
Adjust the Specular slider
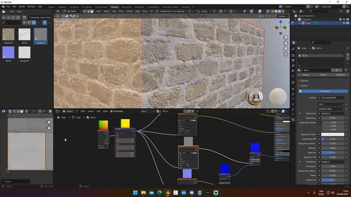tap(332, 153)
